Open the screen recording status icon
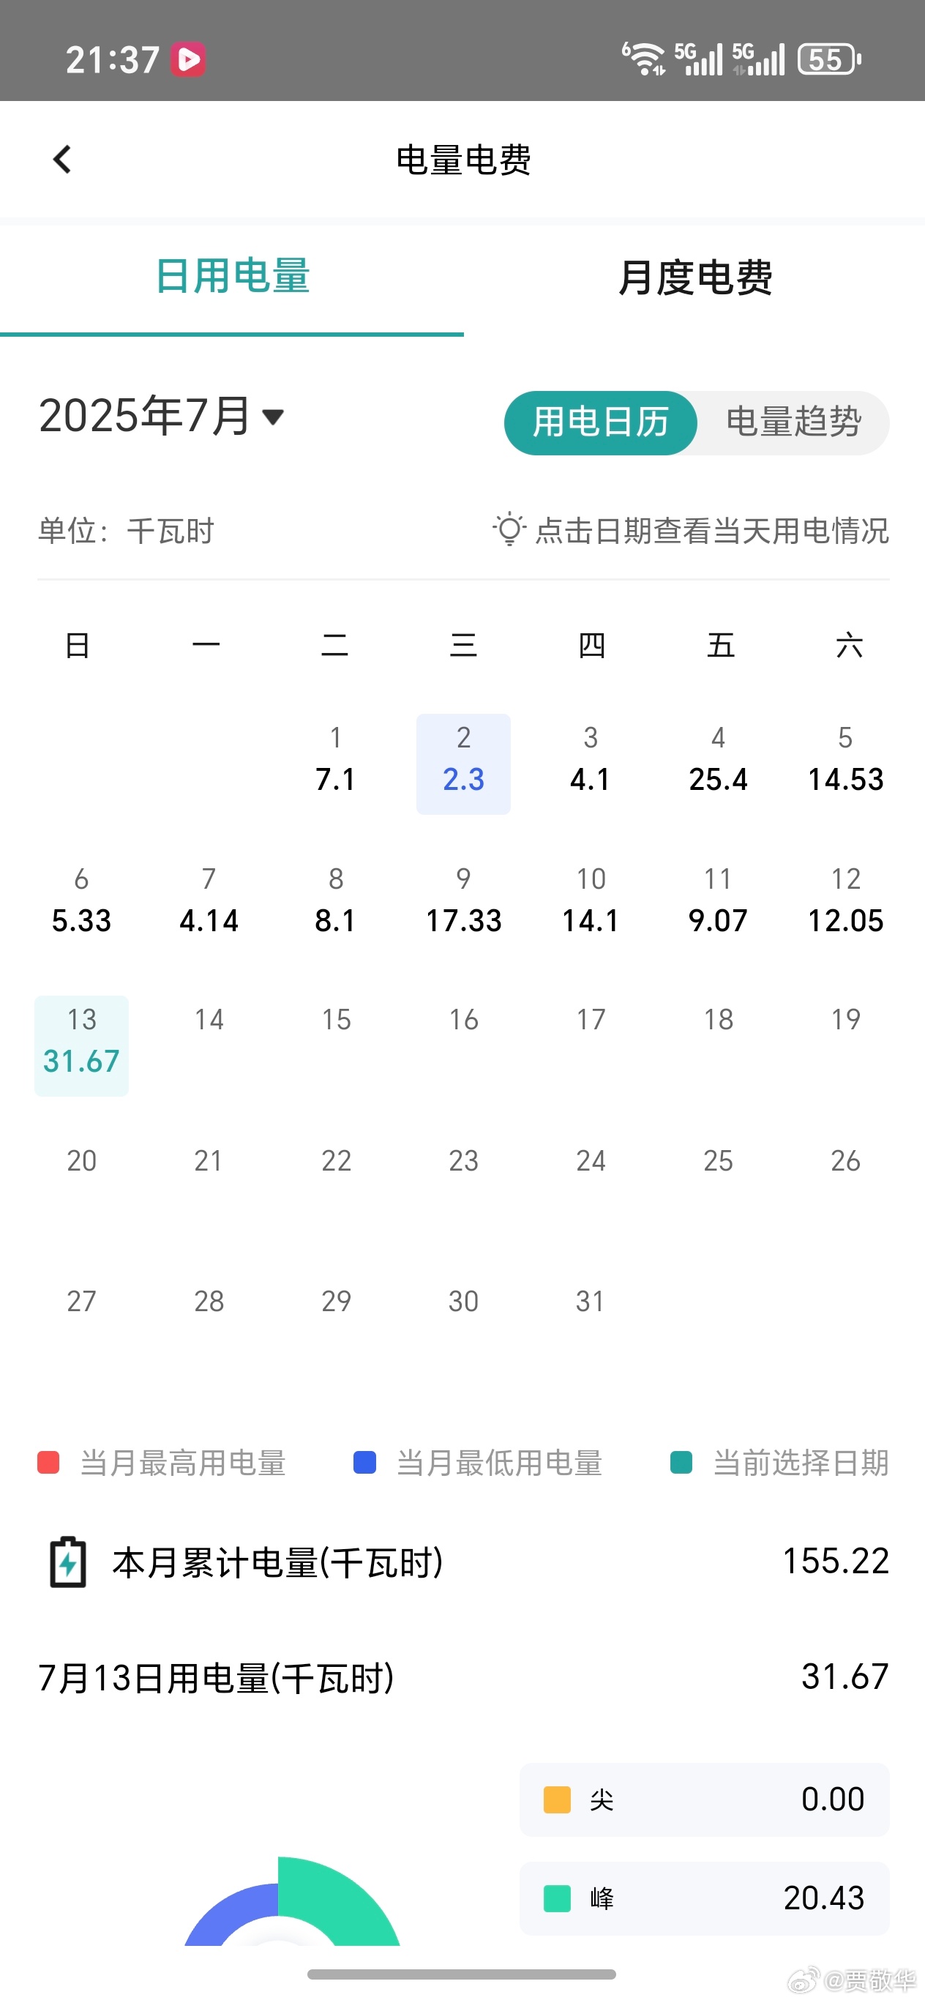The width and height of the screenshot is (925, 2003). [189, 60]
